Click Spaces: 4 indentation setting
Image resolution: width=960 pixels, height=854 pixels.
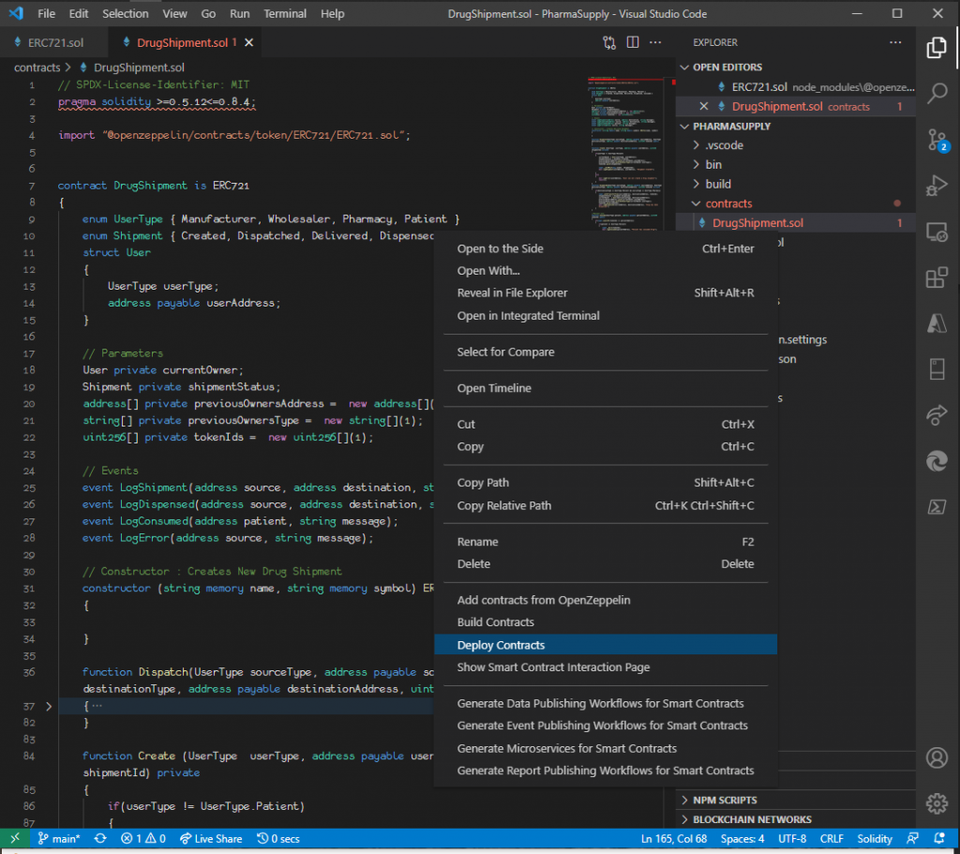tap(742, 838)
